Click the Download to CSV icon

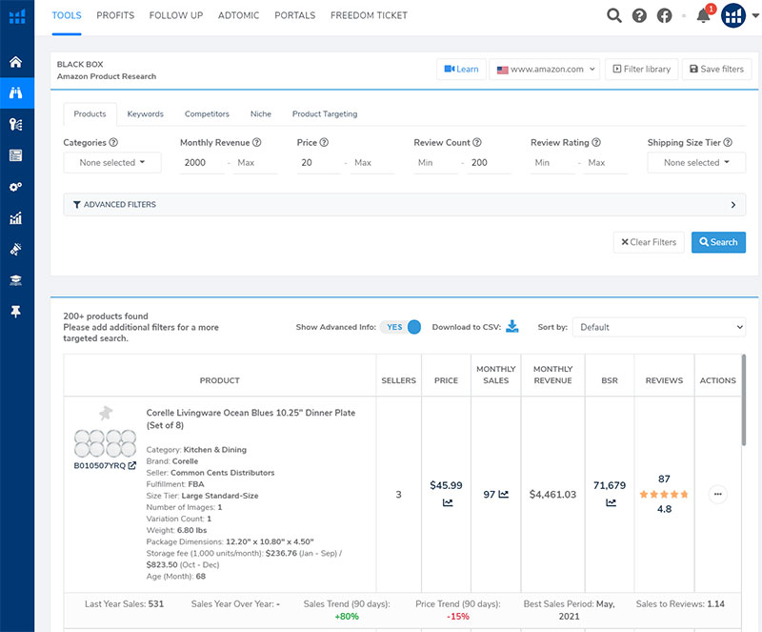pyautogui.click(x=512, y=326)
